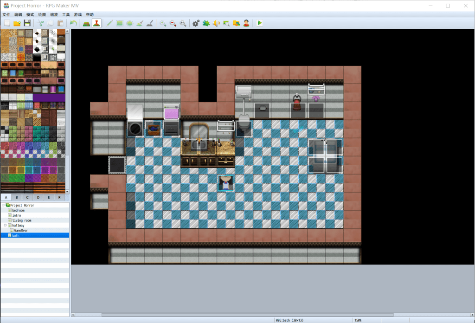Collapse the hallway map node

(x=3, y=225)
